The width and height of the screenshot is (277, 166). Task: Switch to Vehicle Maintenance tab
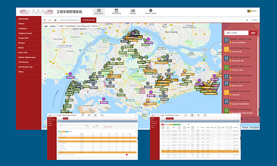tap(70, 20)
